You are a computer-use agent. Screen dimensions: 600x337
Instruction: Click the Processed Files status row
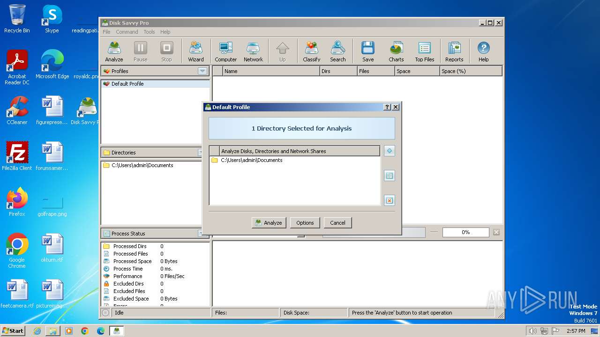155,254
